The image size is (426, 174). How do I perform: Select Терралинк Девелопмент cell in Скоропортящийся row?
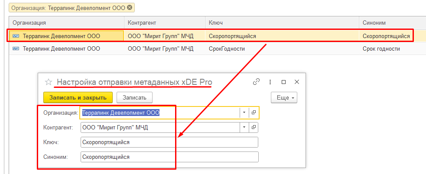pos(67,36)
